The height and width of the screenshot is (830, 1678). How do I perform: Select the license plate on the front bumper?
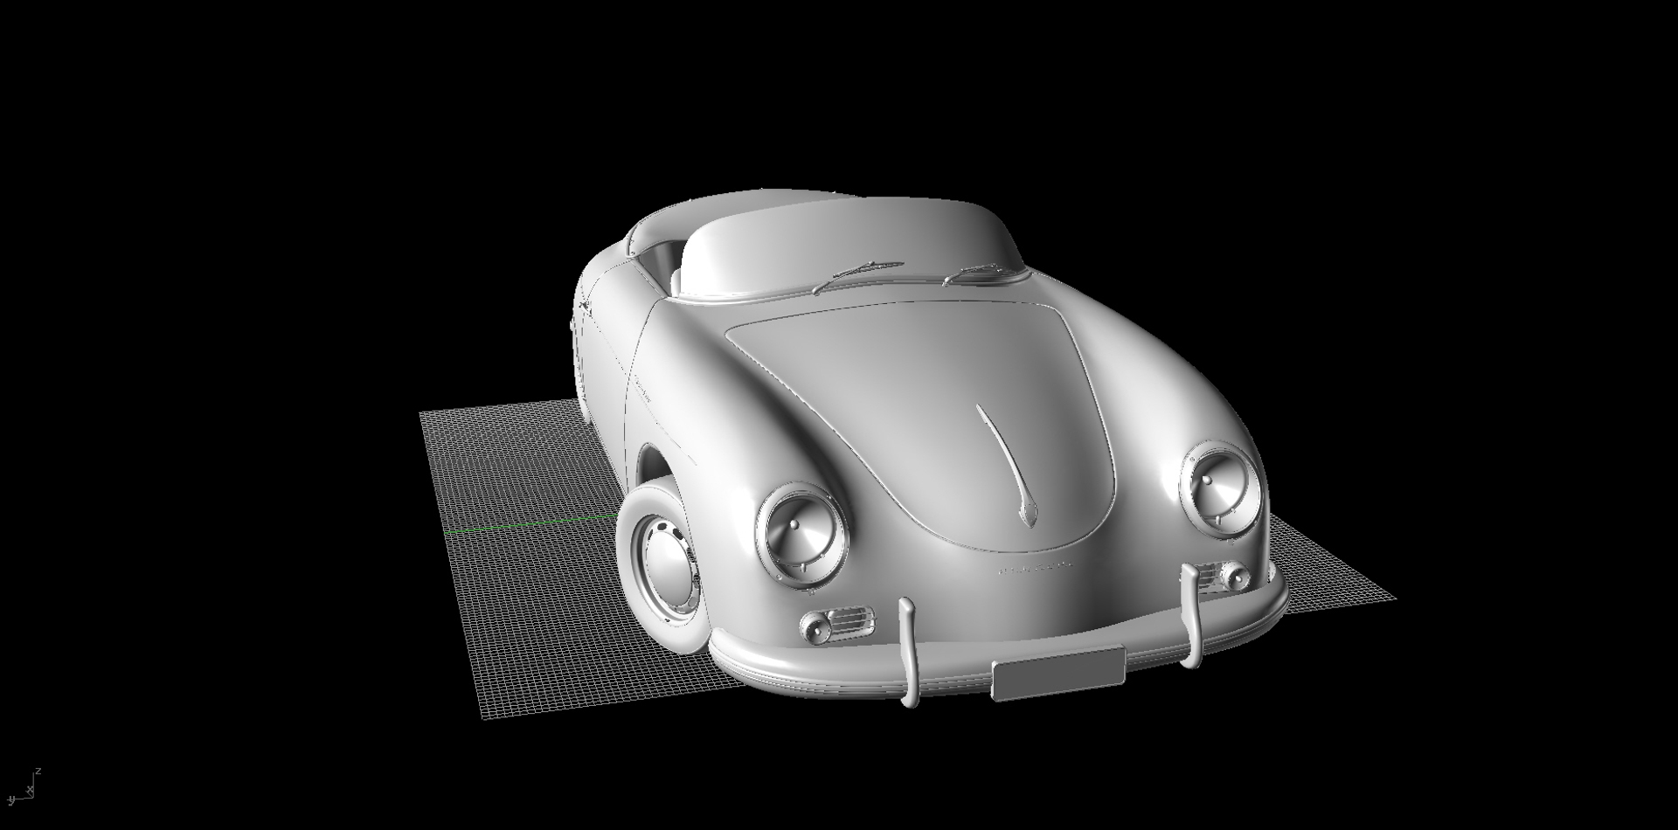click(1058, 672)
